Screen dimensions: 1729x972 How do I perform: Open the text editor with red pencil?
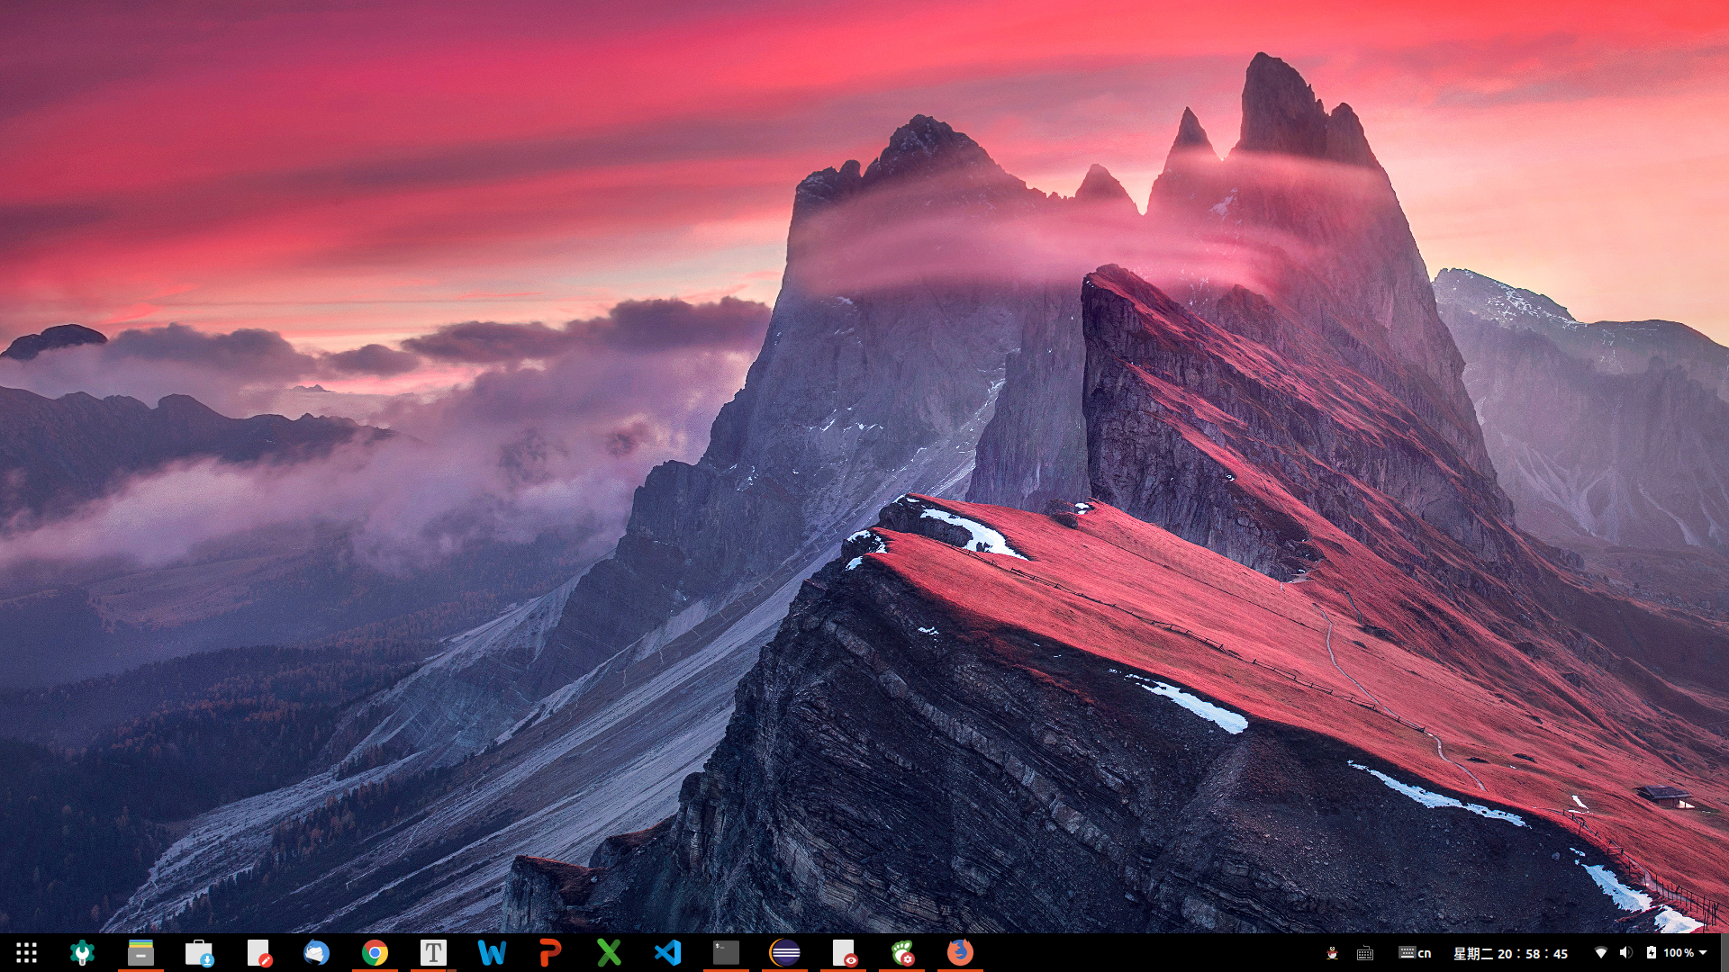258,952
